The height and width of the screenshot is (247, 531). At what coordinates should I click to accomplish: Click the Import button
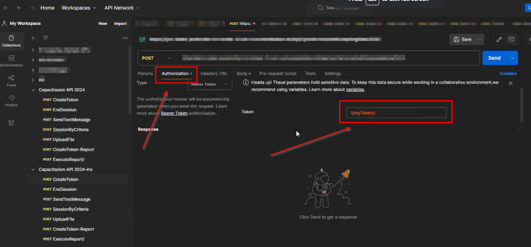pyautogui.click(x=120, y=24)
